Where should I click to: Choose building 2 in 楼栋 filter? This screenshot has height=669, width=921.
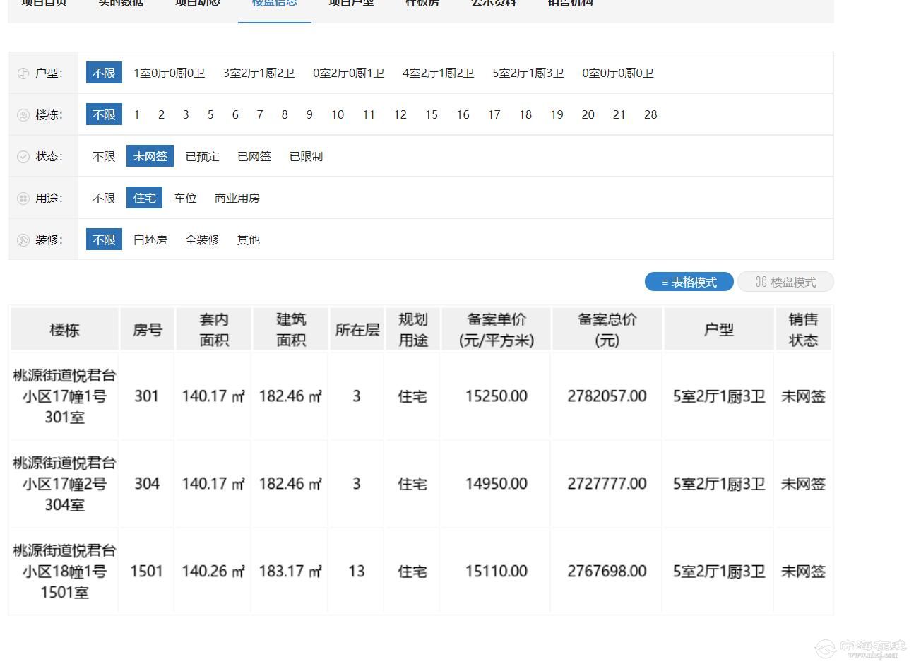pyautogui.click(x=161, y=114)
